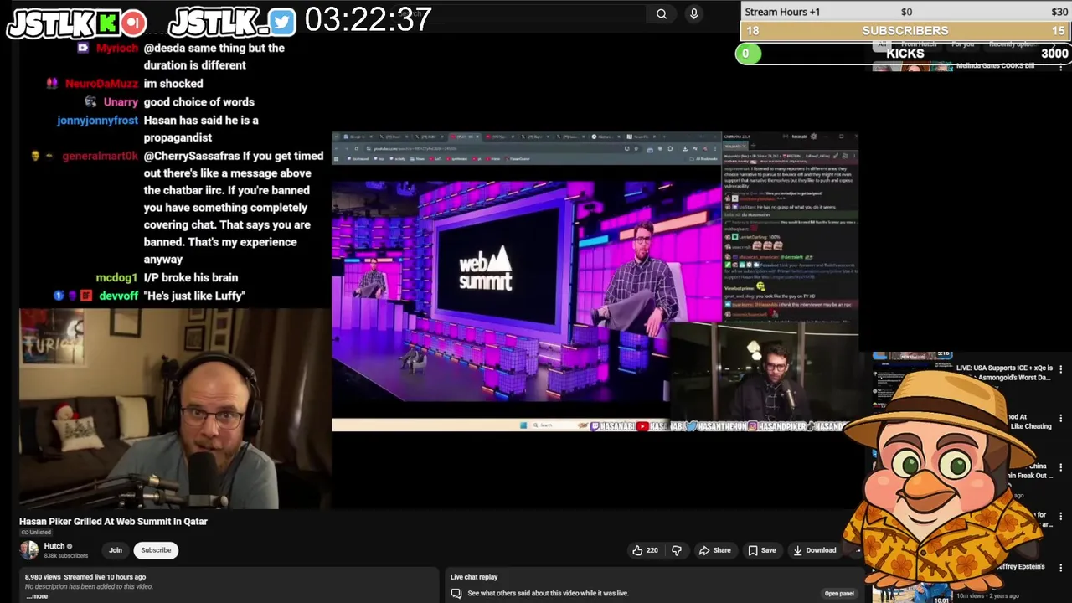Click the KICKS goal progress bar
This screenshot has height=603, width=1072.
(x=905, y=54)
